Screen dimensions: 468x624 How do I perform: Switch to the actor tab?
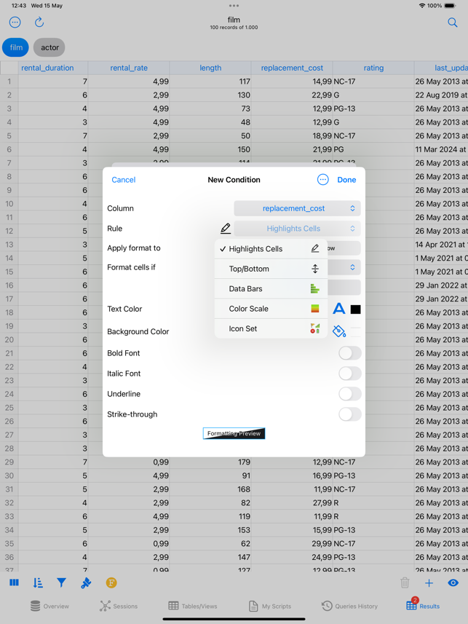(x=49, y=47)
